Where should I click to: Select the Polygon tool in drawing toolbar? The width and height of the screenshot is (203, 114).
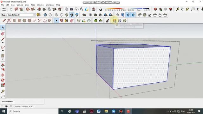[29, 21]
